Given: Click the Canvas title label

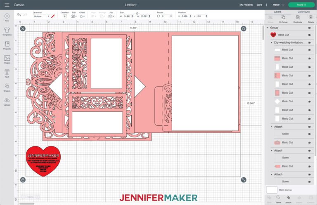Looking at the screenshot, I should click(x=19, y=5).
